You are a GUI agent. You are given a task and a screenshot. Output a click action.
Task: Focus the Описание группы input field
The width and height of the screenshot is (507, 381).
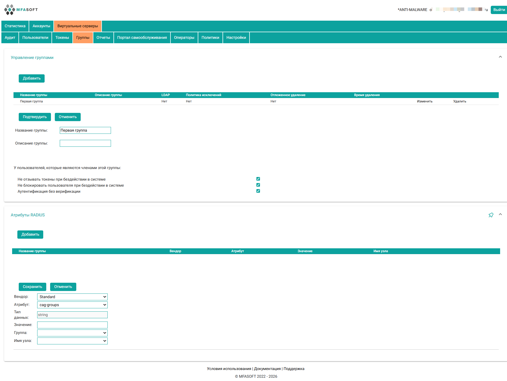(x=85, y=143)
